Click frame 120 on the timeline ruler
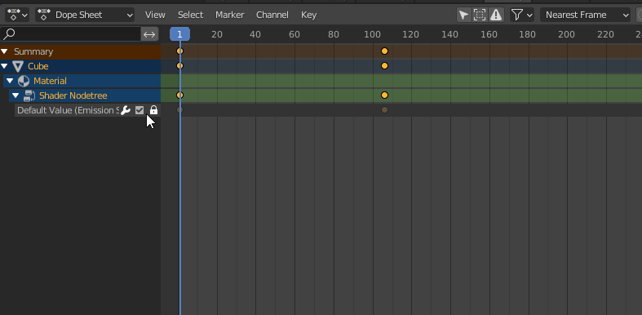This screenshot has width=642, height=315. [x=410, y=34]
